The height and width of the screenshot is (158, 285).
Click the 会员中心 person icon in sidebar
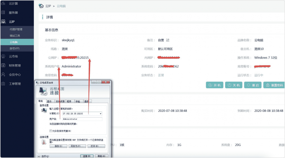coord(3,75)
